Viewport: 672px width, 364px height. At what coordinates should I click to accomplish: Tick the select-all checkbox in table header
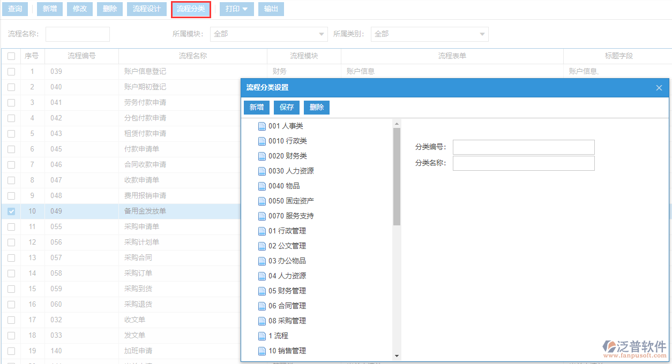[11, 56]
